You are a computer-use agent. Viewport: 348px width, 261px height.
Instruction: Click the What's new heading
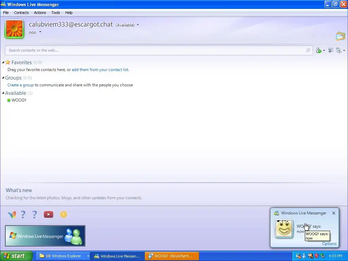(x=19, y=190)
